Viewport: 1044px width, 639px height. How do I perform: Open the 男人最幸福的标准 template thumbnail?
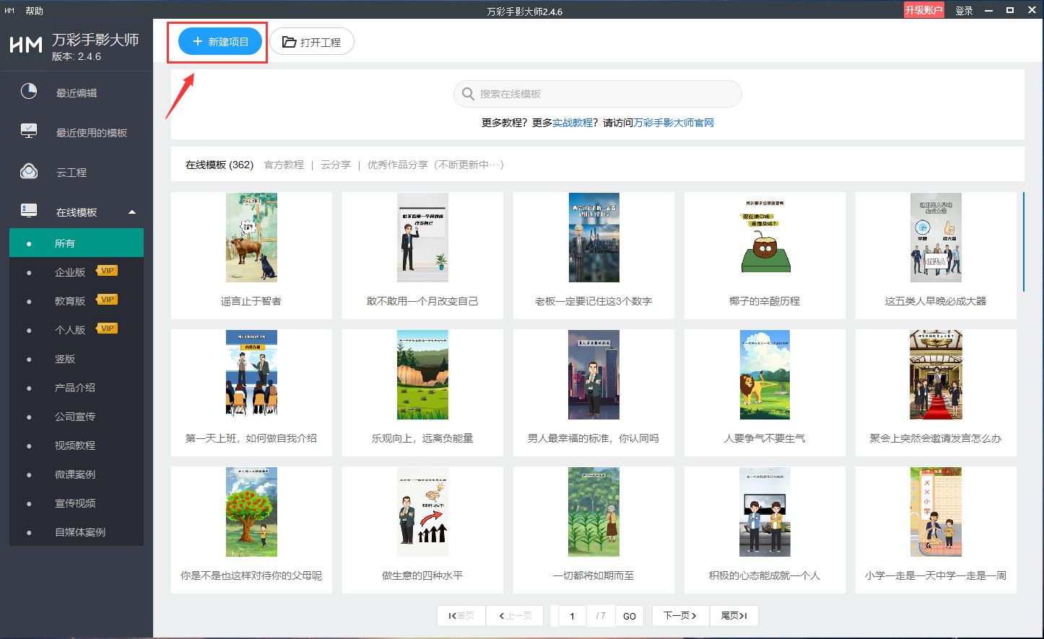(593, 375)
